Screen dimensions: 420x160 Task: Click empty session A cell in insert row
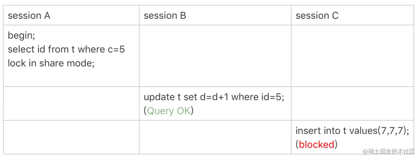click(71, 137)
